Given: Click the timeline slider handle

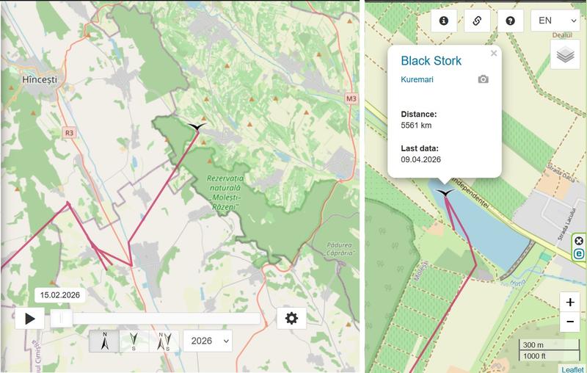Looking at the screenshot, I should point(61,319).
